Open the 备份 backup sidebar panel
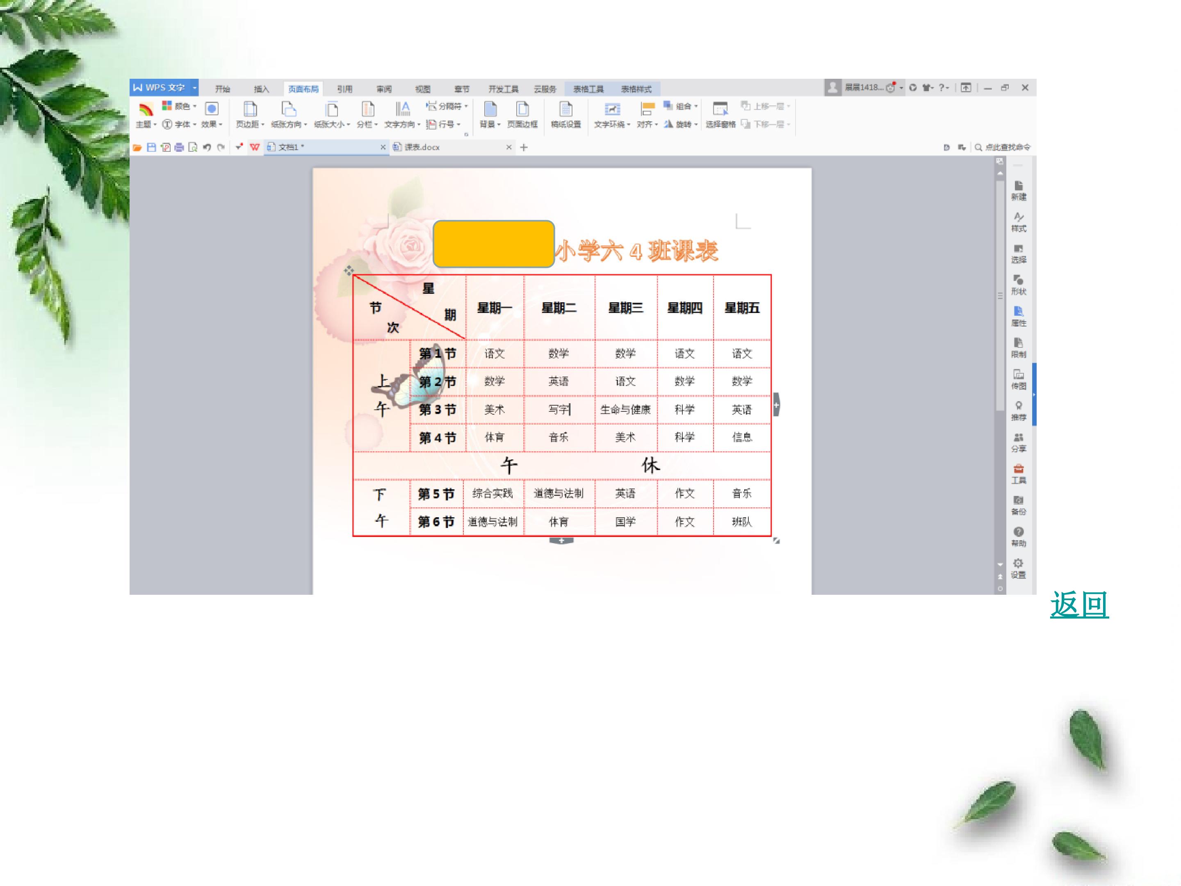This screenshot has height=886, width=1181. pyautogui.click(x=1018, y=506)
